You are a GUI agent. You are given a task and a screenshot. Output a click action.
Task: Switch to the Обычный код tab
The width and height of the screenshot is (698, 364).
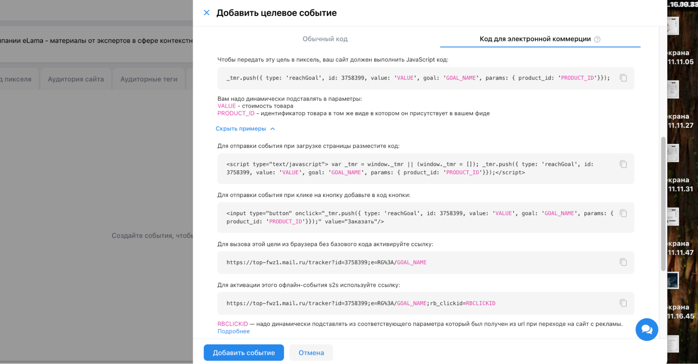325,39
